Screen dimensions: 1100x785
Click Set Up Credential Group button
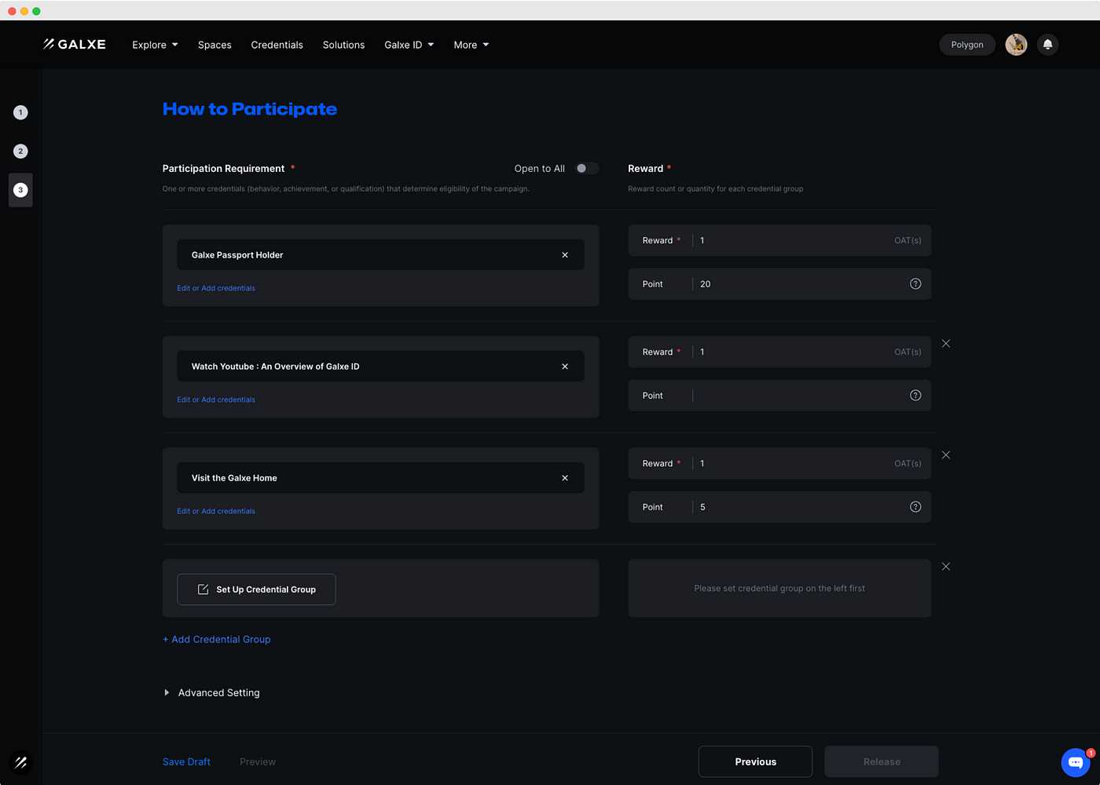[256, 590]
